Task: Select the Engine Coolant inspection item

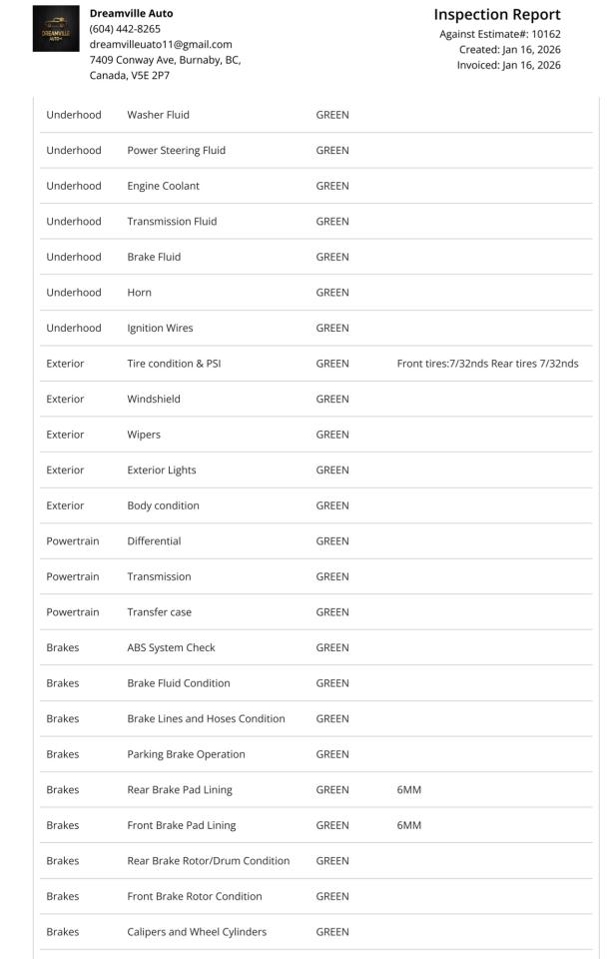Action: click(163, 186)
